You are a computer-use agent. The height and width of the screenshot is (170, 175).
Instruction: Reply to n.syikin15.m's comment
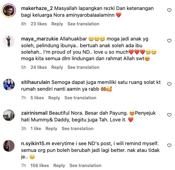[x=59, y=165]
